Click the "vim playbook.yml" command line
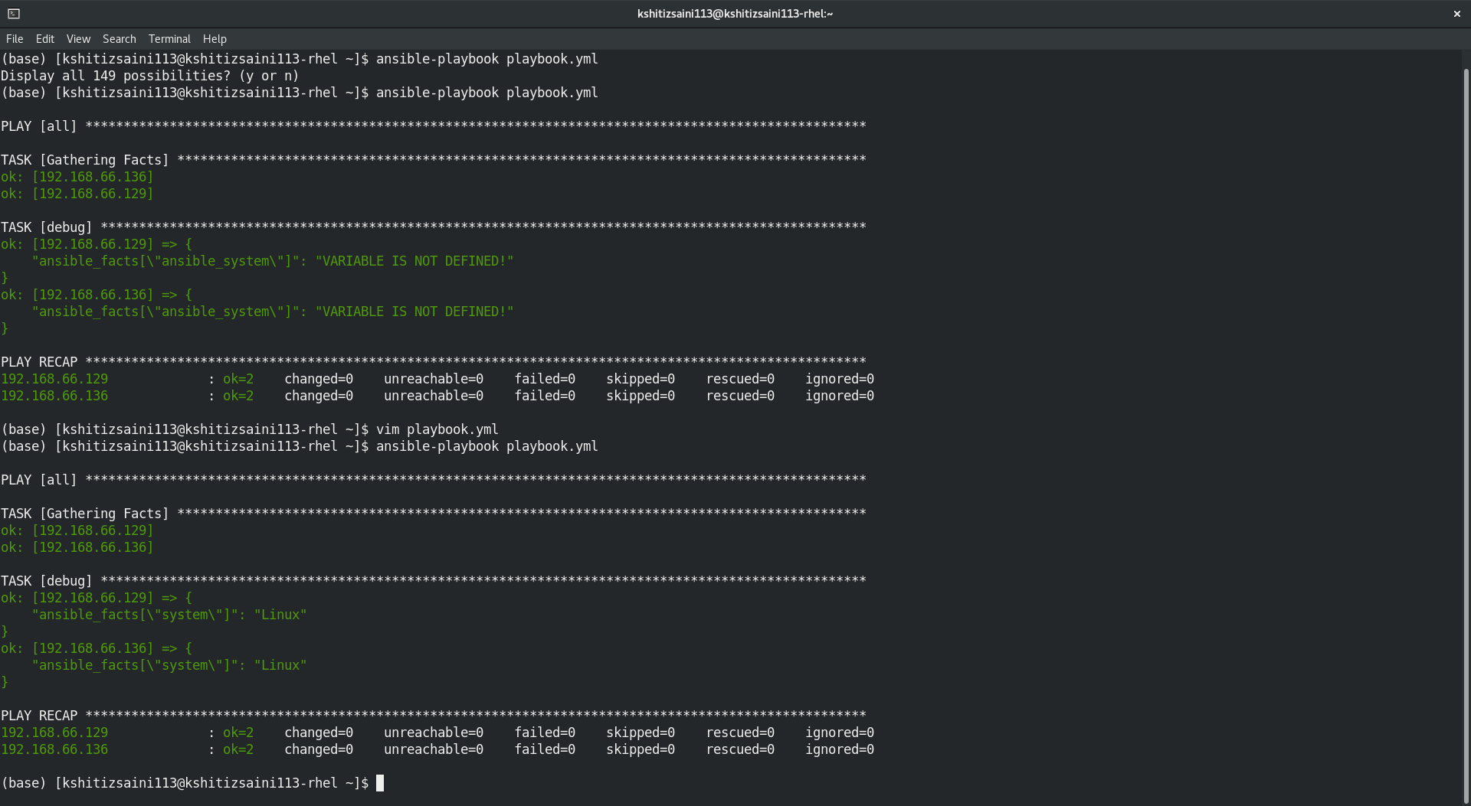Viewport: 1471px width, 806px height. point(437,429)
